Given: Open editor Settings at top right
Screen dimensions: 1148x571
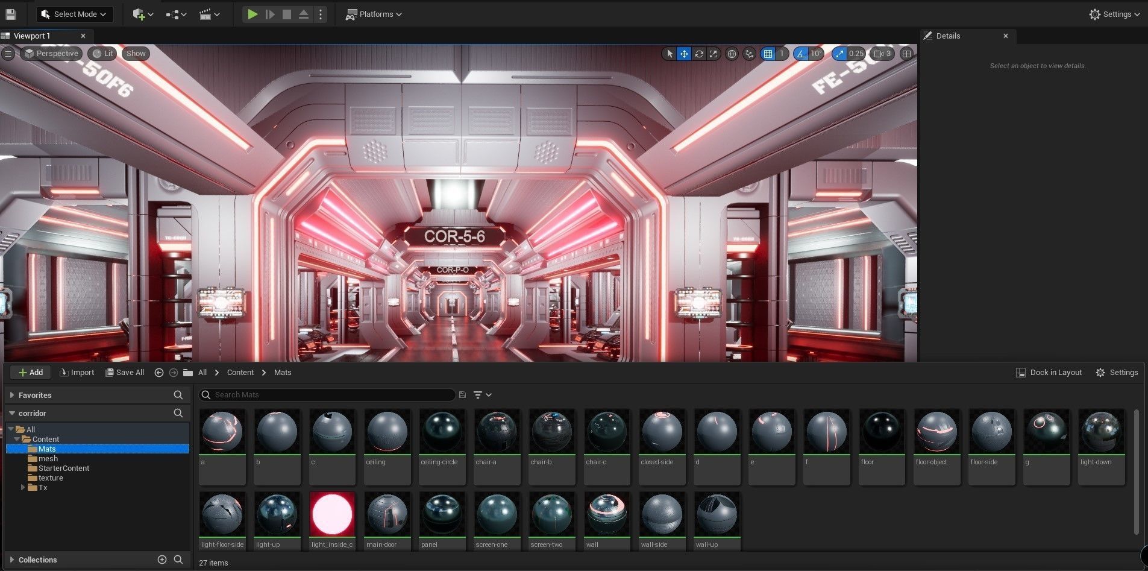Looking at the screenshot, I should (1114, 14).
